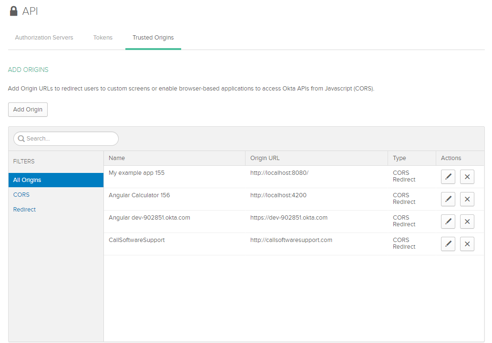492x343 pixels.
Task: Select Angular dev-902851.okta.com name cell
Action: pyautogui.click(x=149, y=218)
